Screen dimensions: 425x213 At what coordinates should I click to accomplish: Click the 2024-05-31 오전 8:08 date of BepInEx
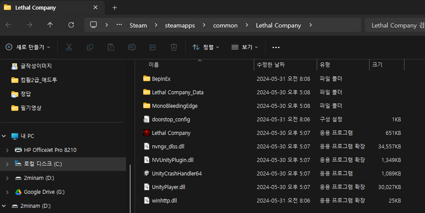click(283, 79)
